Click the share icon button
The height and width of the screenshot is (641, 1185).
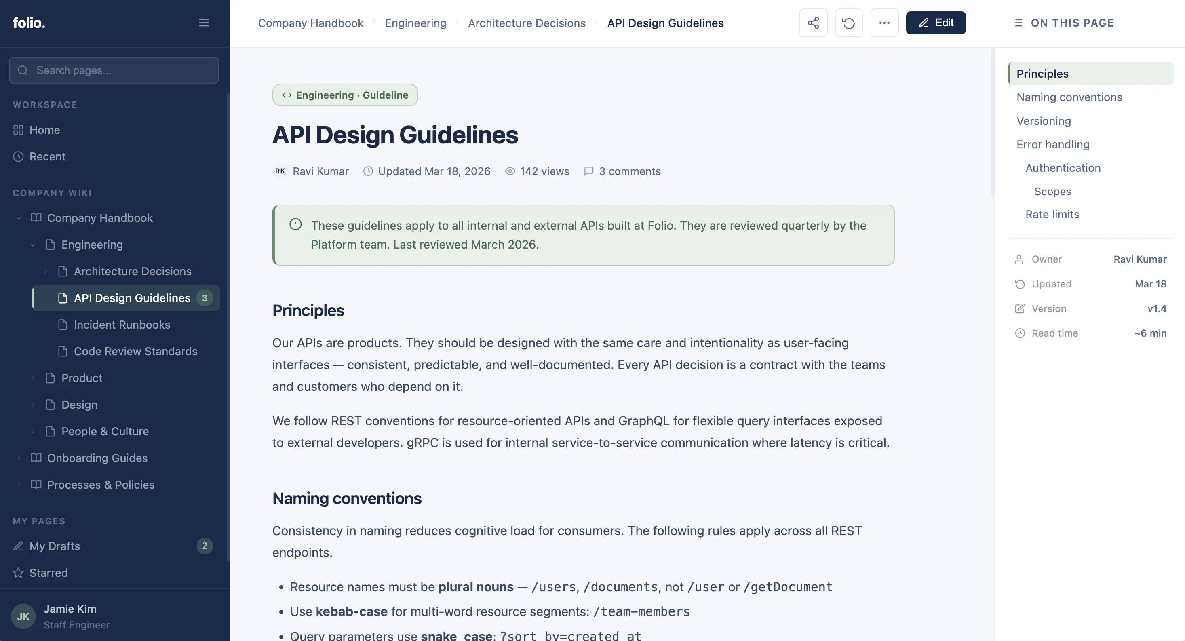click(x=813, y=23)
